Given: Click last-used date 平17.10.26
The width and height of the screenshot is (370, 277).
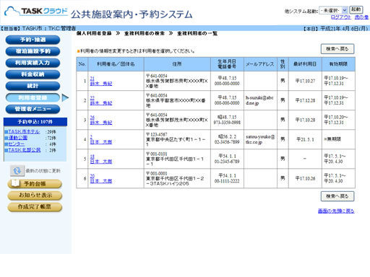Looking at the screenshot, I should point(305,178).
